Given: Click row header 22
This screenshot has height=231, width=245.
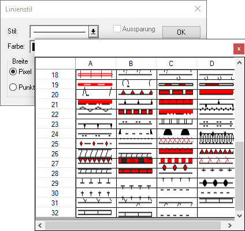Looking at the screenshot, I should 55,114.
